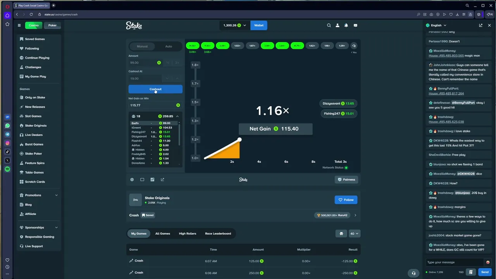The height and width of the screenshot is (279, 496).
Task: Open chat rules icon beside Send
Action: click(471, 272)
